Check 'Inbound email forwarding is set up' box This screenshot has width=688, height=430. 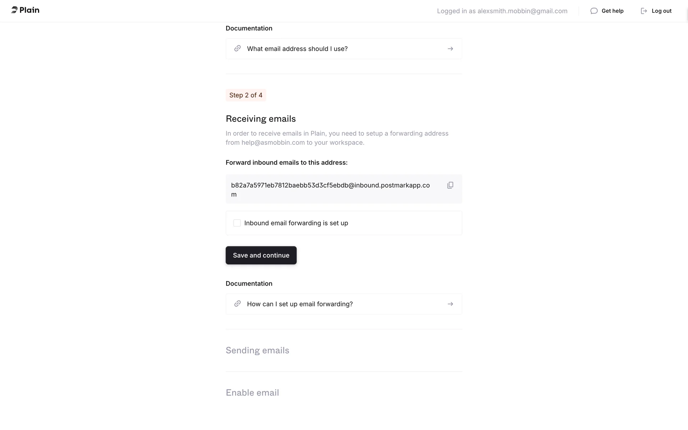click(237, 223)
